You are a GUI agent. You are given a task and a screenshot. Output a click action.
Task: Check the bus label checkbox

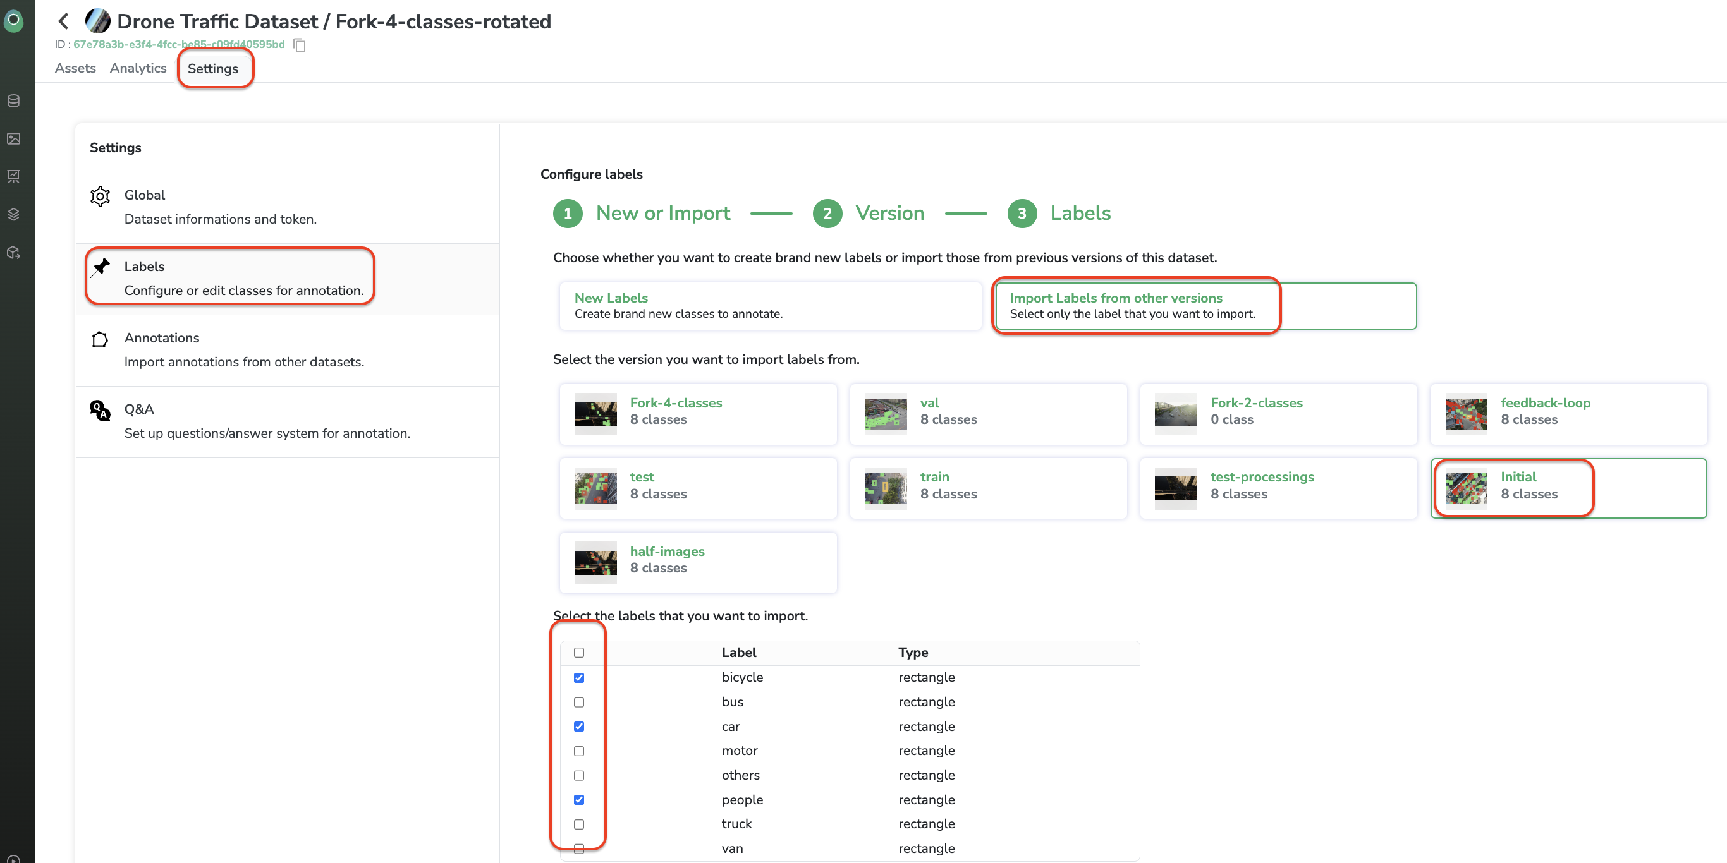click(x=578, y=702)
